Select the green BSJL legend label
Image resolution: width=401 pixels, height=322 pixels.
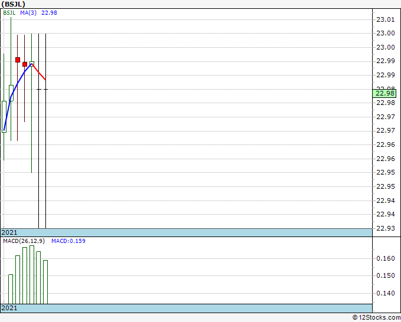coord(9,13)
